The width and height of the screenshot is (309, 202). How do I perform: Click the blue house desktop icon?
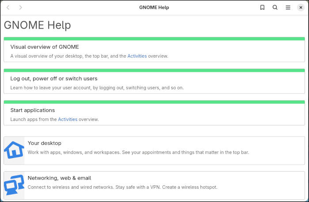[14, 150]
